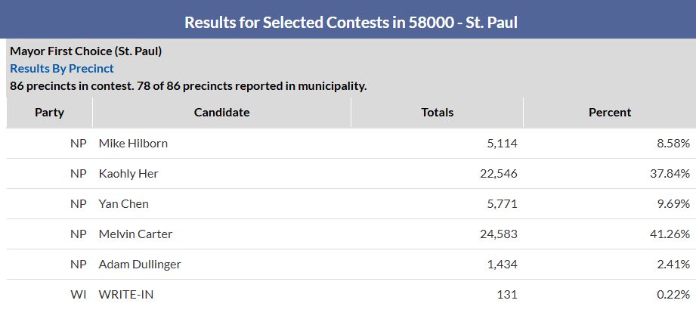Select candidate name Melvin Carter
The width and height of the screenshot is (696, 322).
(x=135, y=234)
